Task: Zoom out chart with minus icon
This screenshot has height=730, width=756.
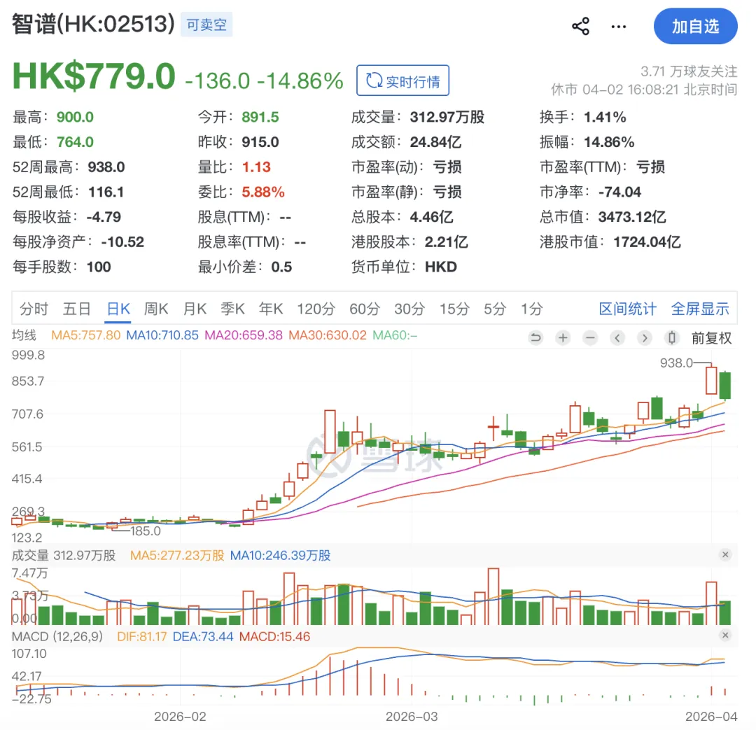Action: 589,337
